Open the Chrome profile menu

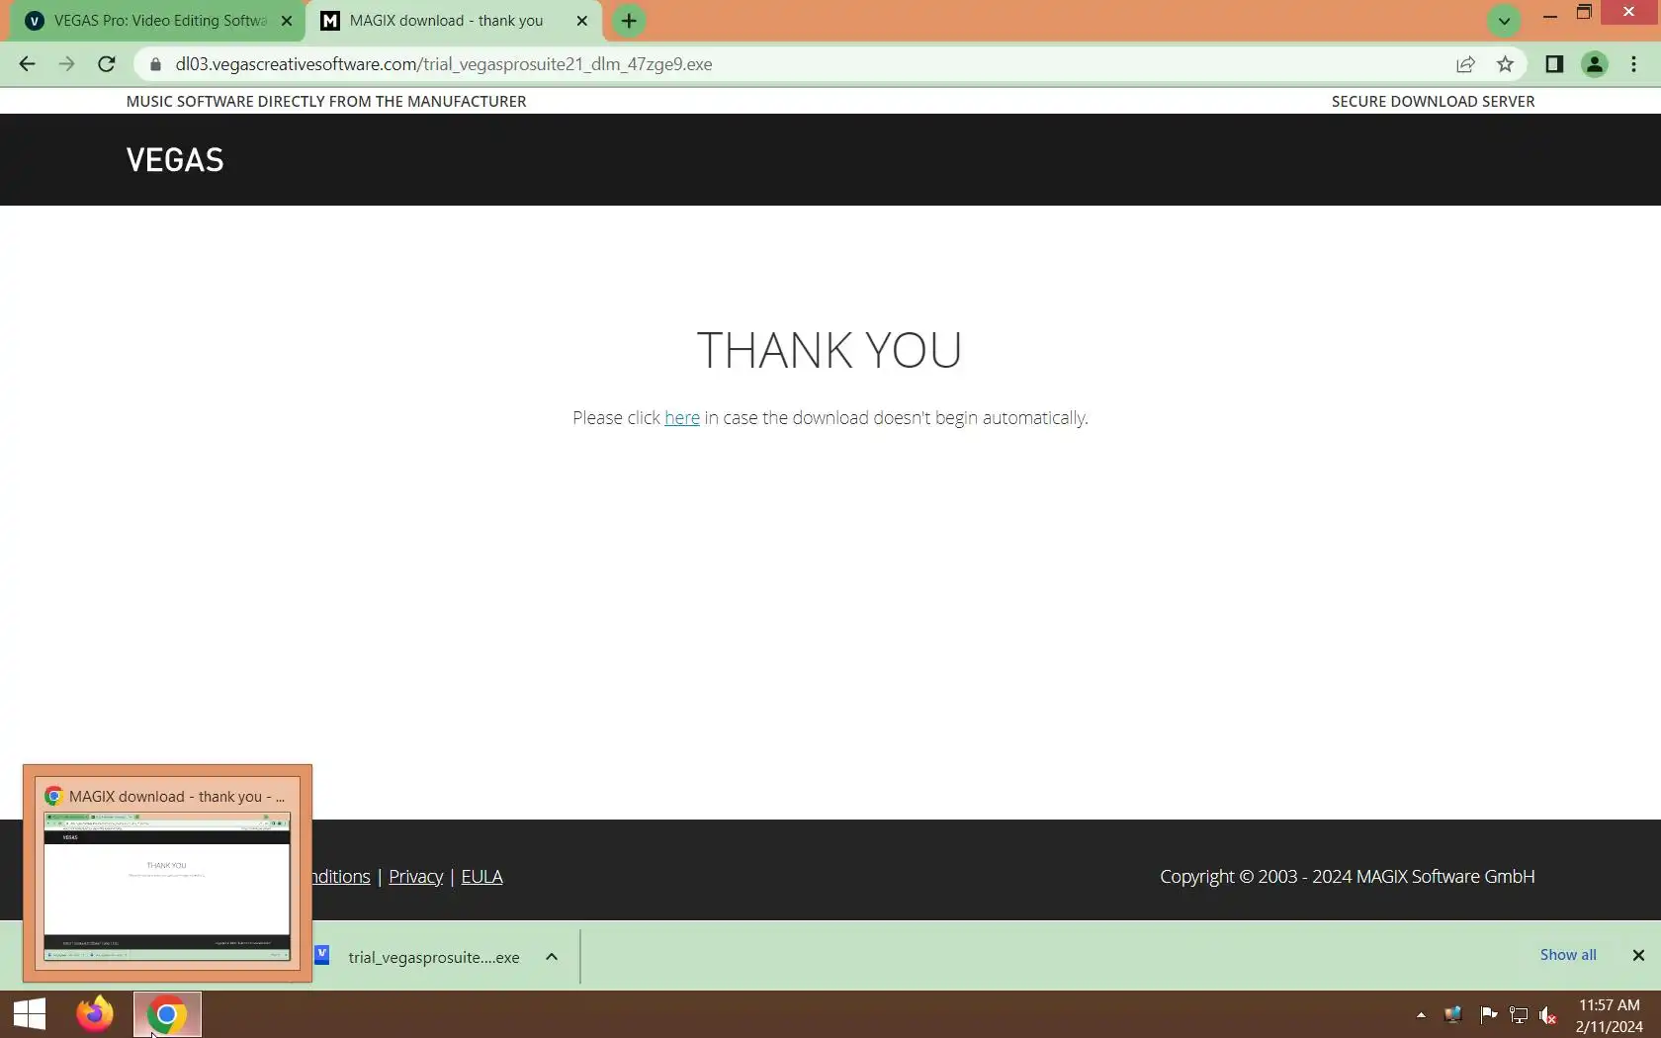[x=1594, y=64]
